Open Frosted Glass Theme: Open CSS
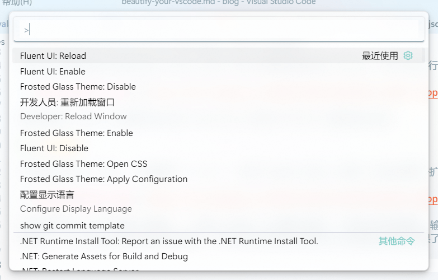438x280 pixels. click(x=83, y=164)
